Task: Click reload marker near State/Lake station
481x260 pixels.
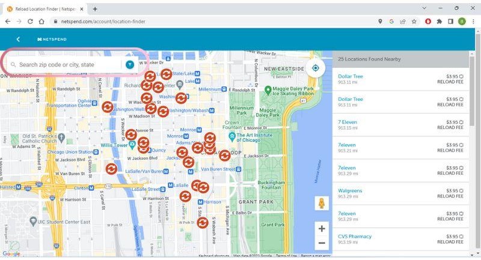Action: (x=167, y=74)
